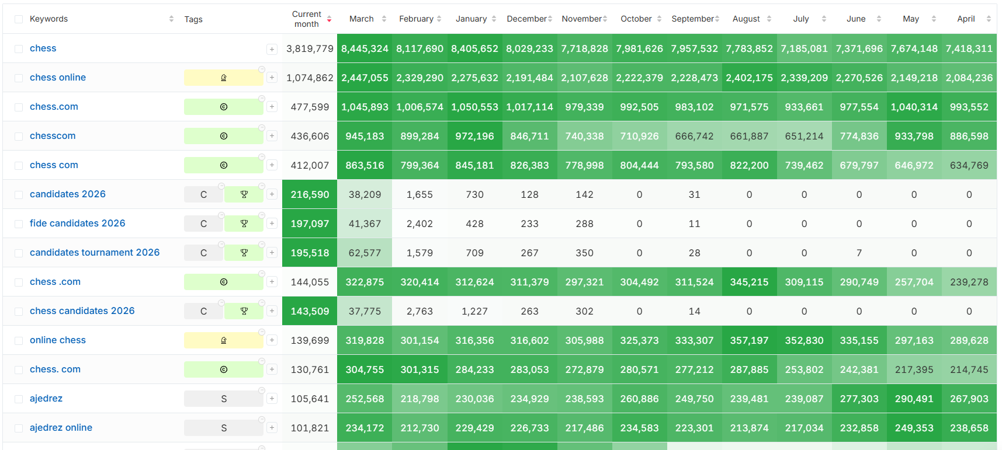Tick the select-all checkbox beside Keywords header
Screen dimensions: 1002x450
click(19, 19)
